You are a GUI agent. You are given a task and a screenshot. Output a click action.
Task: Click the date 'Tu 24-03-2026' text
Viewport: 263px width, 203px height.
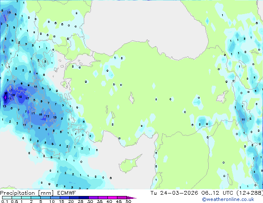pyautogui.click(x=174, y=193)
